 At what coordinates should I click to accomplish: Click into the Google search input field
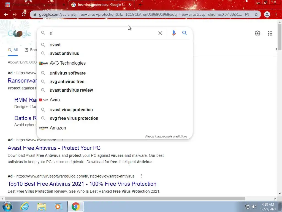point(102,33)
